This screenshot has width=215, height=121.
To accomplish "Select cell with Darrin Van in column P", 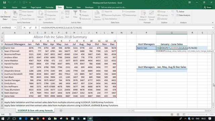I will click(x=146, y=48).
